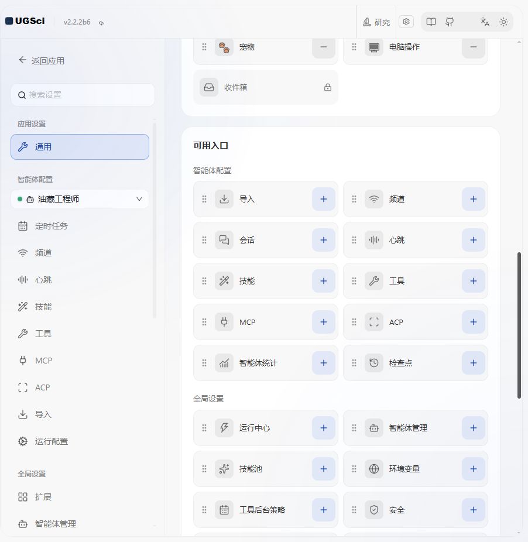This screenshot has width=528, height=542.
Task: Add the 检查点 entry with plus button
Action: (474, 363)
